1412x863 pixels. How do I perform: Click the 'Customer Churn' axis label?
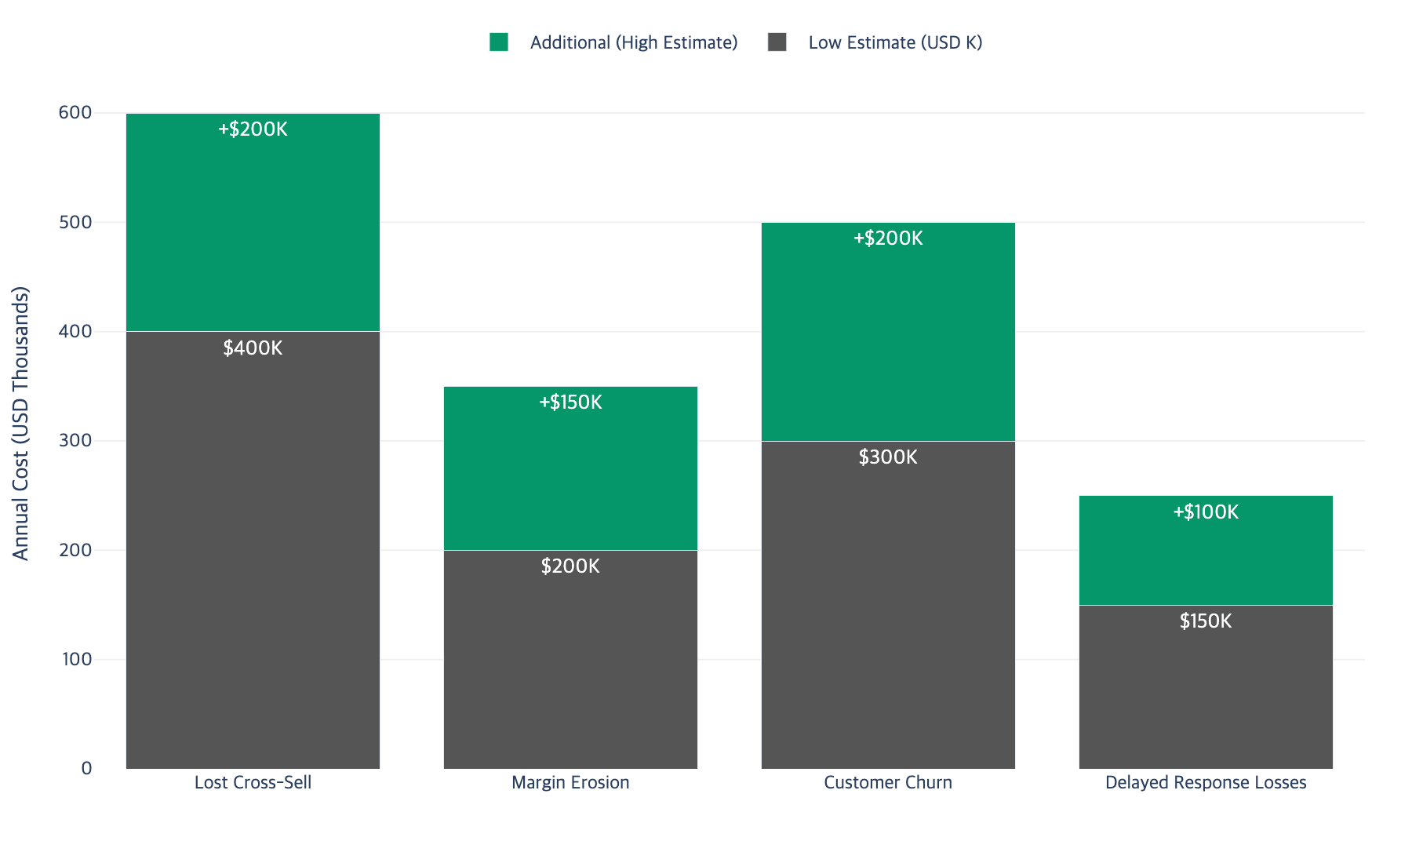pyautogui.click(x=888, y=782)
